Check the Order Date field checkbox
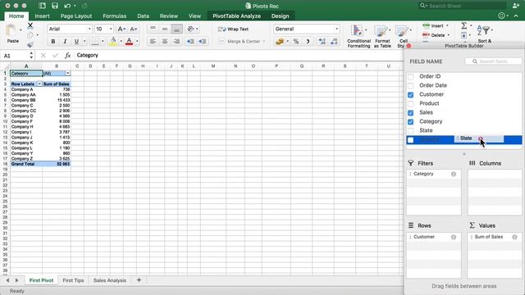 [x=410, y=85]
